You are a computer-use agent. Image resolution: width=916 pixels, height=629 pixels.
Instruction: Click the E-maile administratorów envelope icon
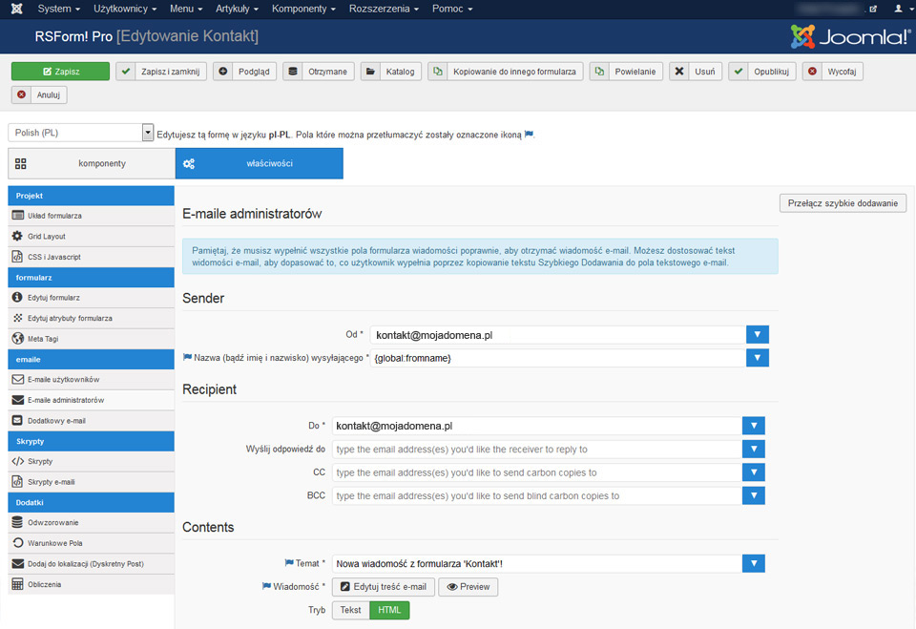pos(18,400)
